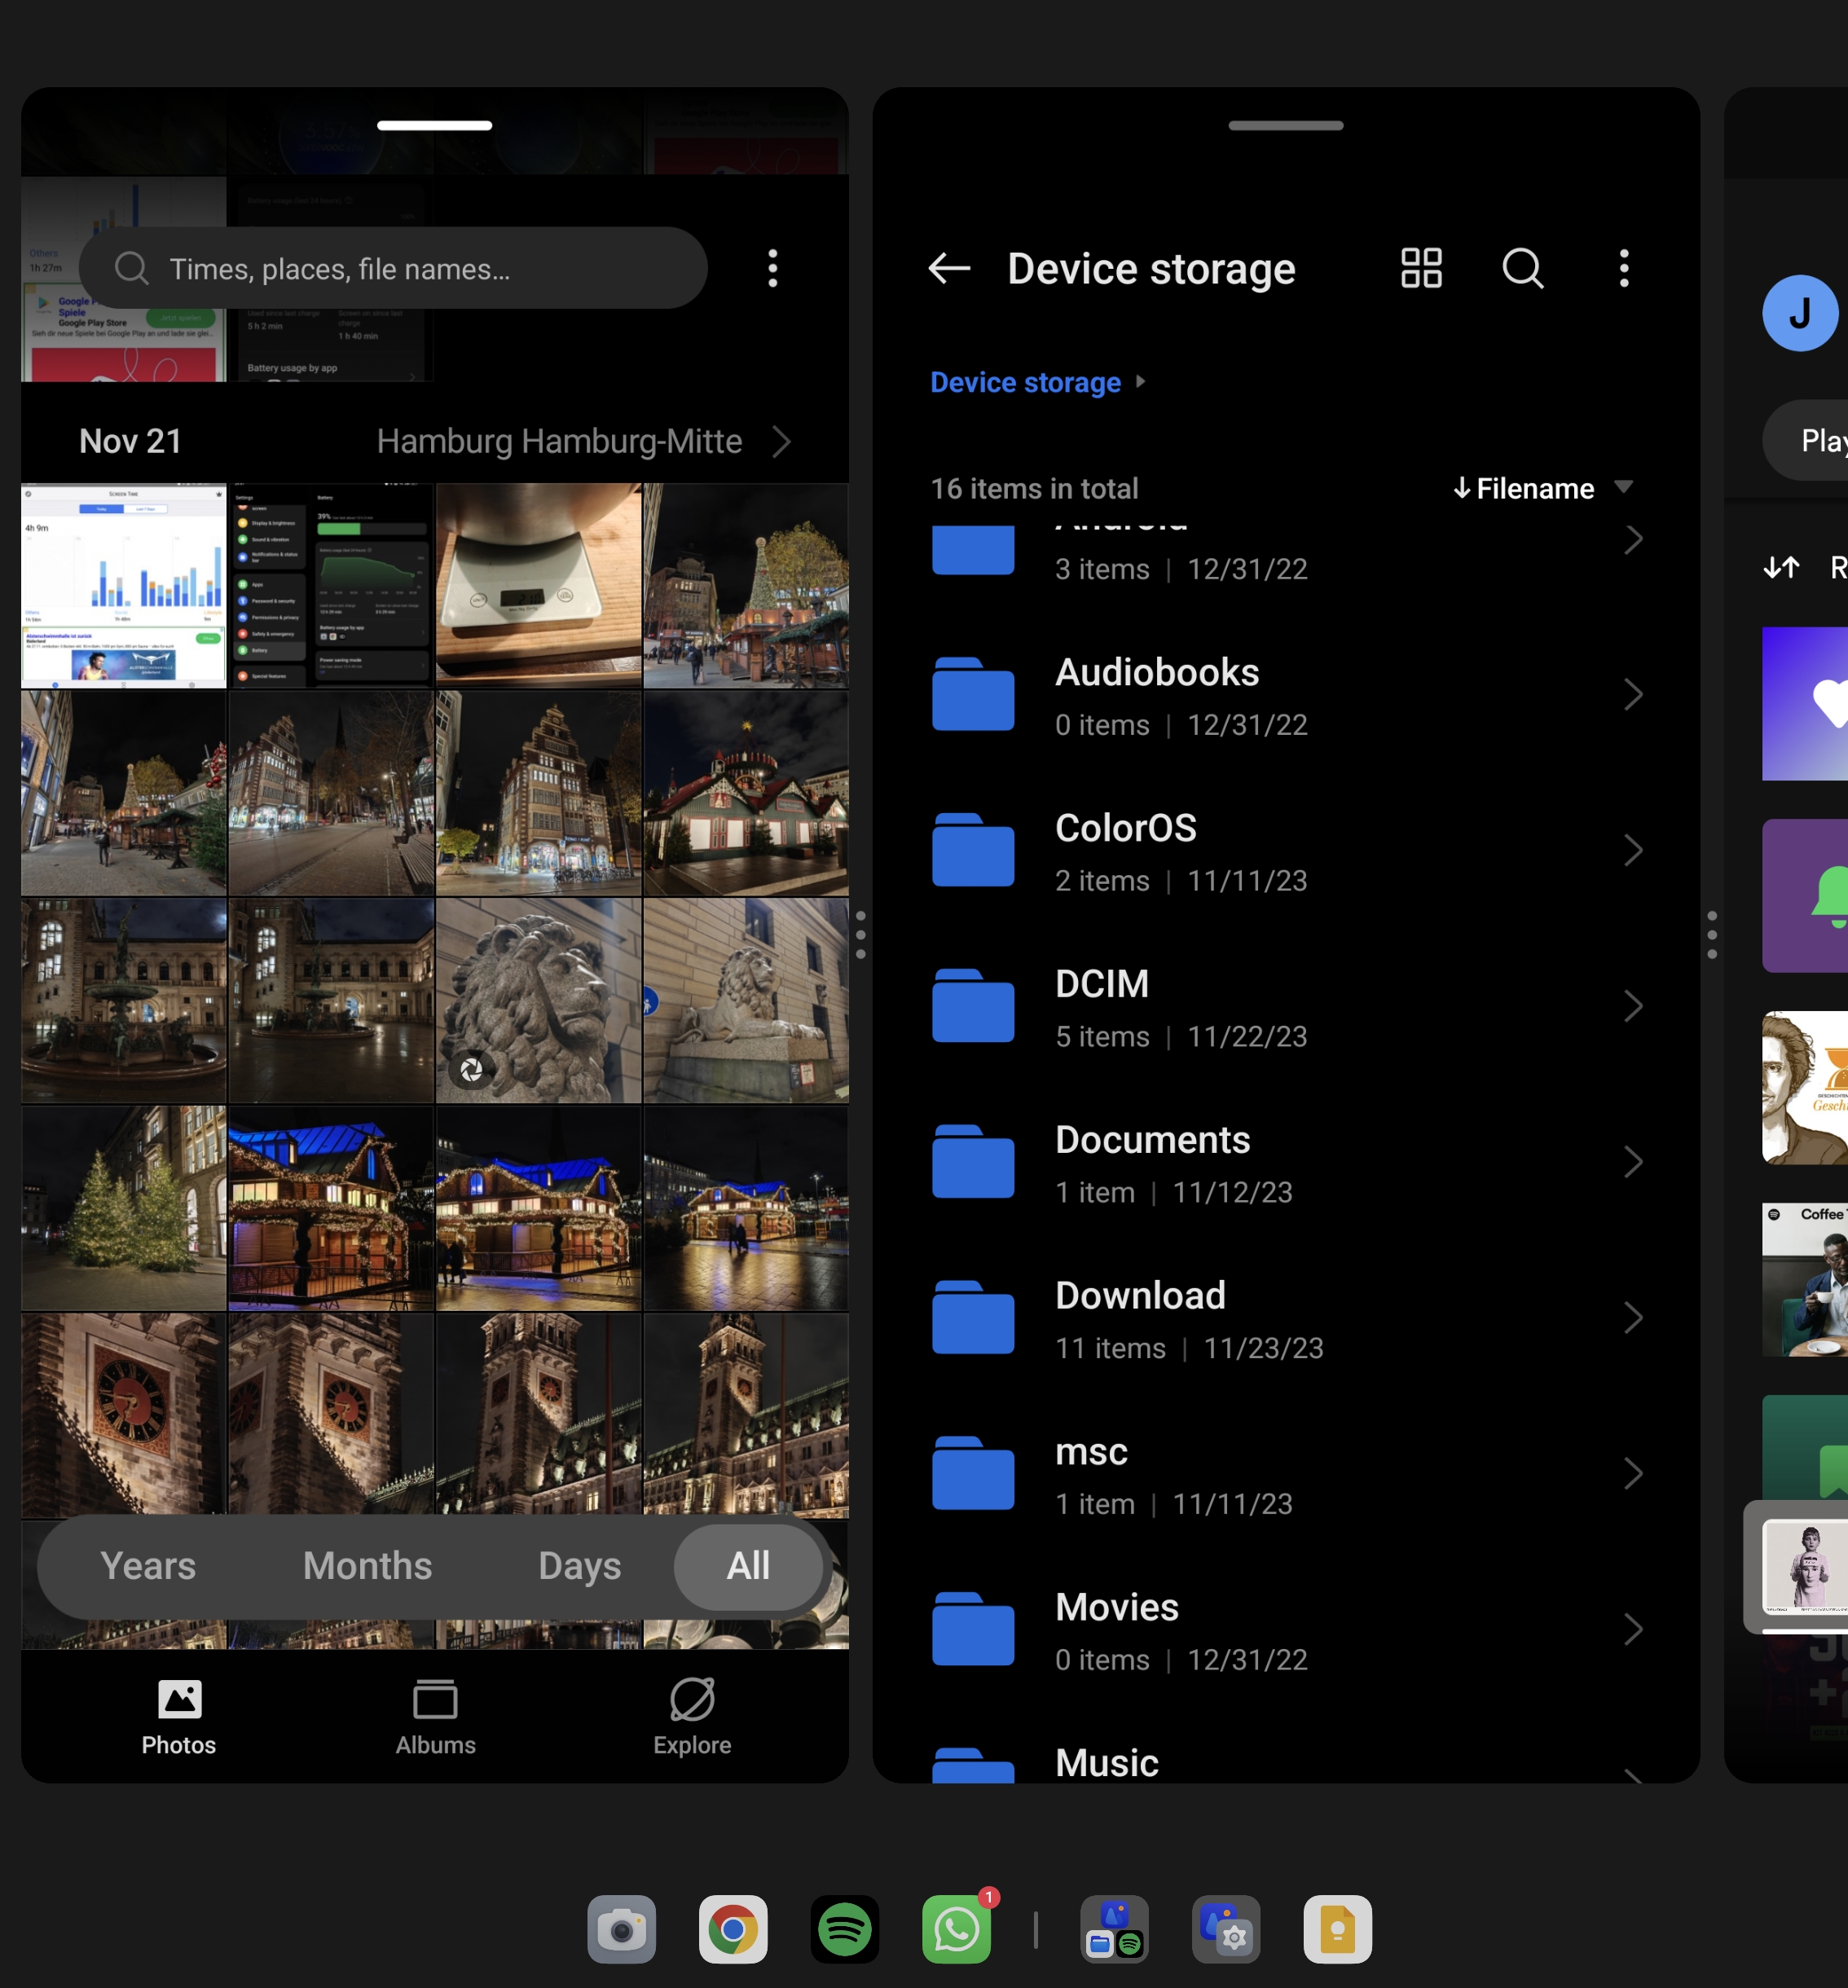The width and height of the screenshot is (1848, 1988).
Task: Expand chevron on the Download row
Action: 1633,1318
